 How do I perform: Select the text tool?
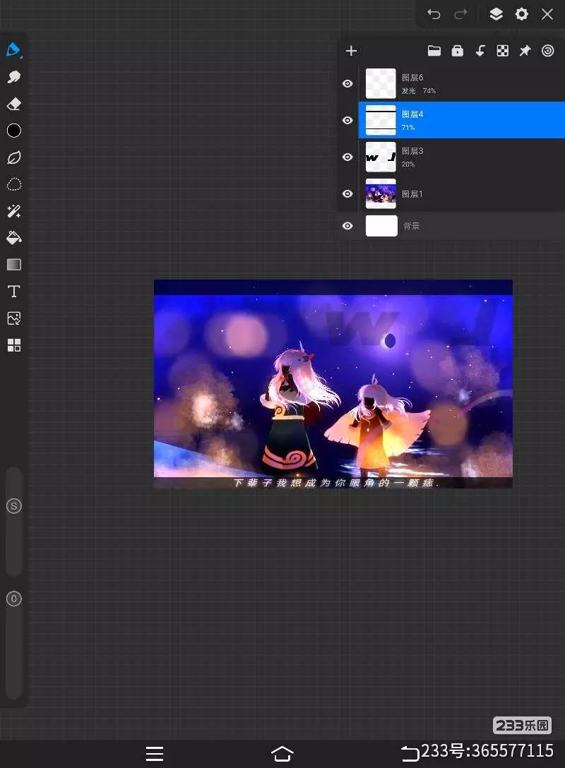click(13, 292)
